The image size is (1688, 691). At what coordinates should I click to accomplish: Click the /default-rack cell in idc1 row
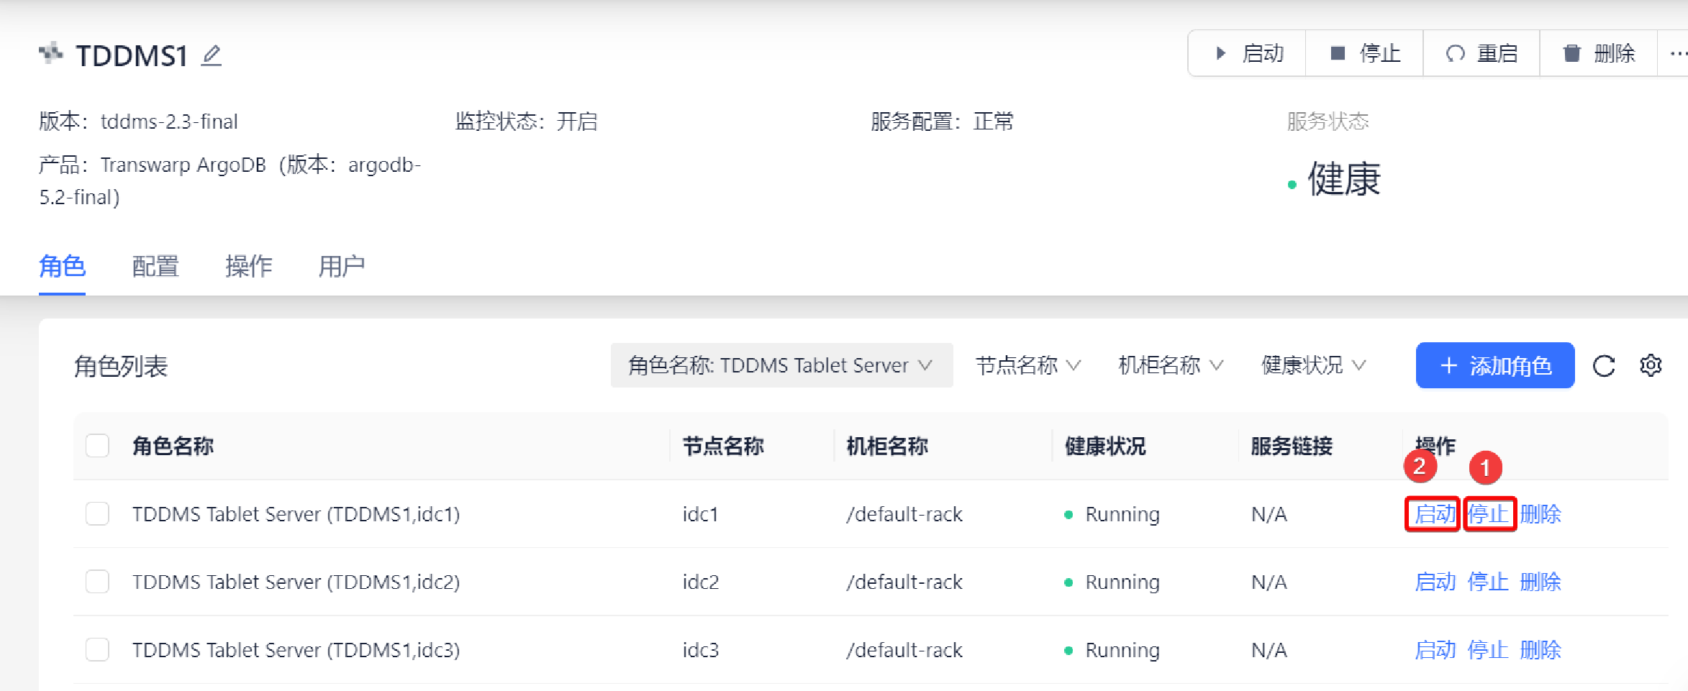[x=904, y=514]
